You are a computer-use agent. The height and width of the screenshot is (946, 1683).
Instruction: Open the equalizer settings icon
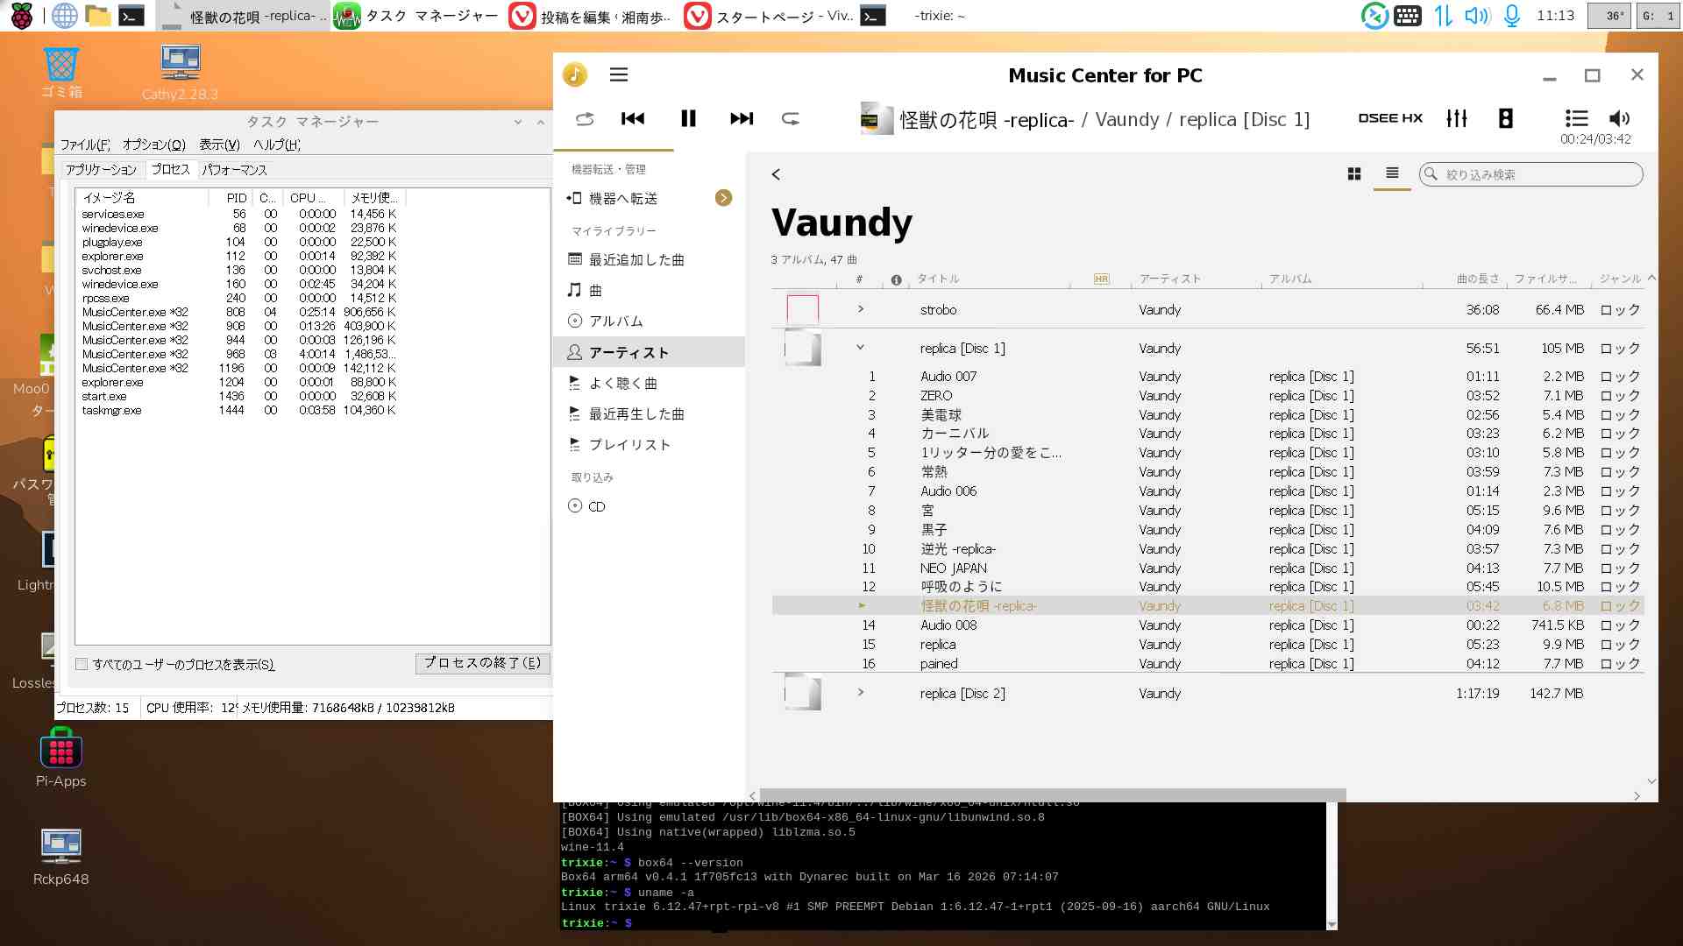click(x=1457, y=118)
